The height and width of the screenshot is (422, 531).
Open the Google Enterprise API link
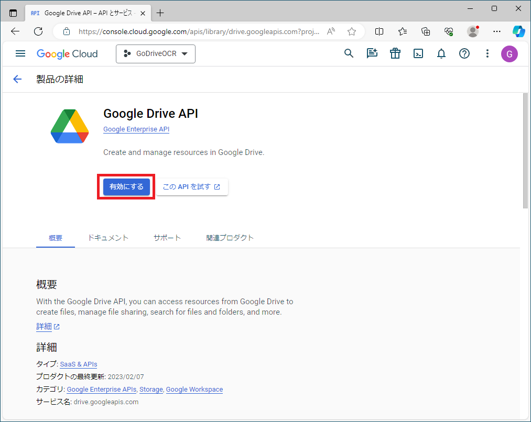click(x=136, y=129)
